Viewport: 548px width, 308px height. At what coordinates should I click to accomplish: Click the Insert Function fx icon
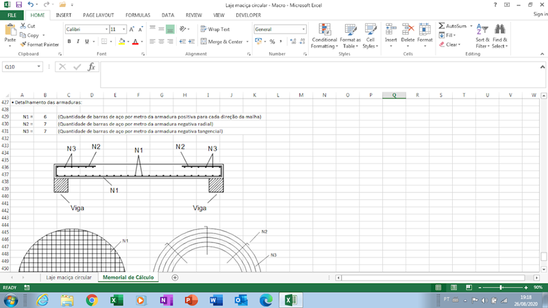click(x=91, y=66)
